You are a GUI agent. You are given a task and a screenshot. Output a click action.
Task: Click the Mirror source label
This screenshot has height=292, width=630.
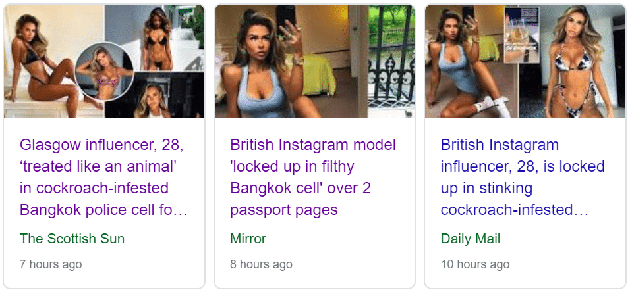click(x=248, y=239)
